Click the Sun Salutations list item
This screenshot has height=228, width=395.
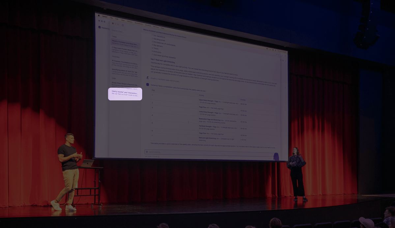[x=158, y=36]
